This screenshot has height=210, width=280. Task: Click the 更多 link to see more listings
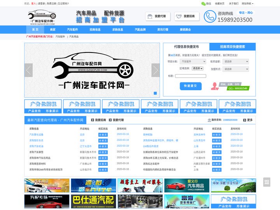click(248, 120)
